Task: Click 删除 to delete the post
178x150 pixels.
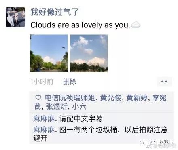Action: tap(70, 82)
